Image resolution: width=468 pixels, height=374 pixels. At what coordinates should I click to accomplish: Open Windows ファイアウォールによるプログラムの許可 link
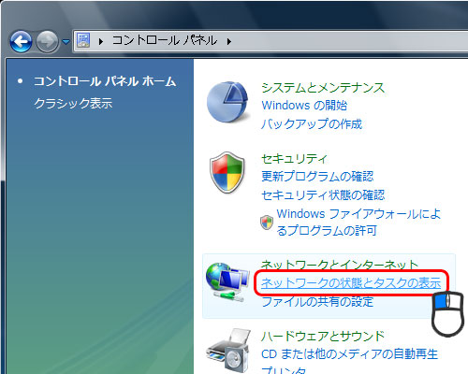[x=358, y=222]
